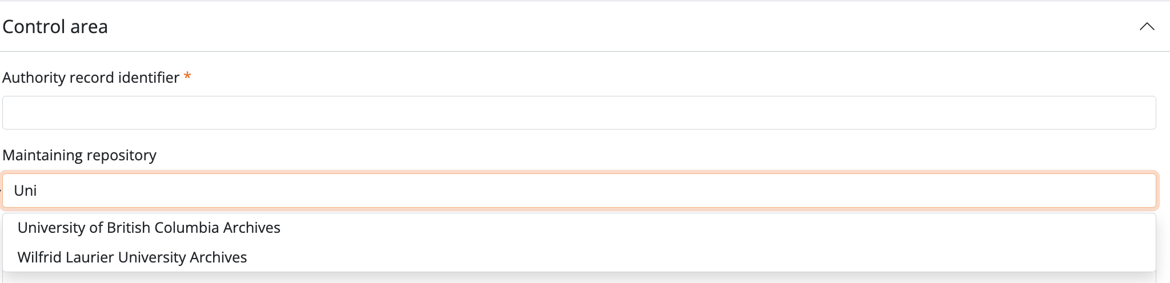
Task: Pick the last autocomplete suggestion
Action: (x=133, y=257)
